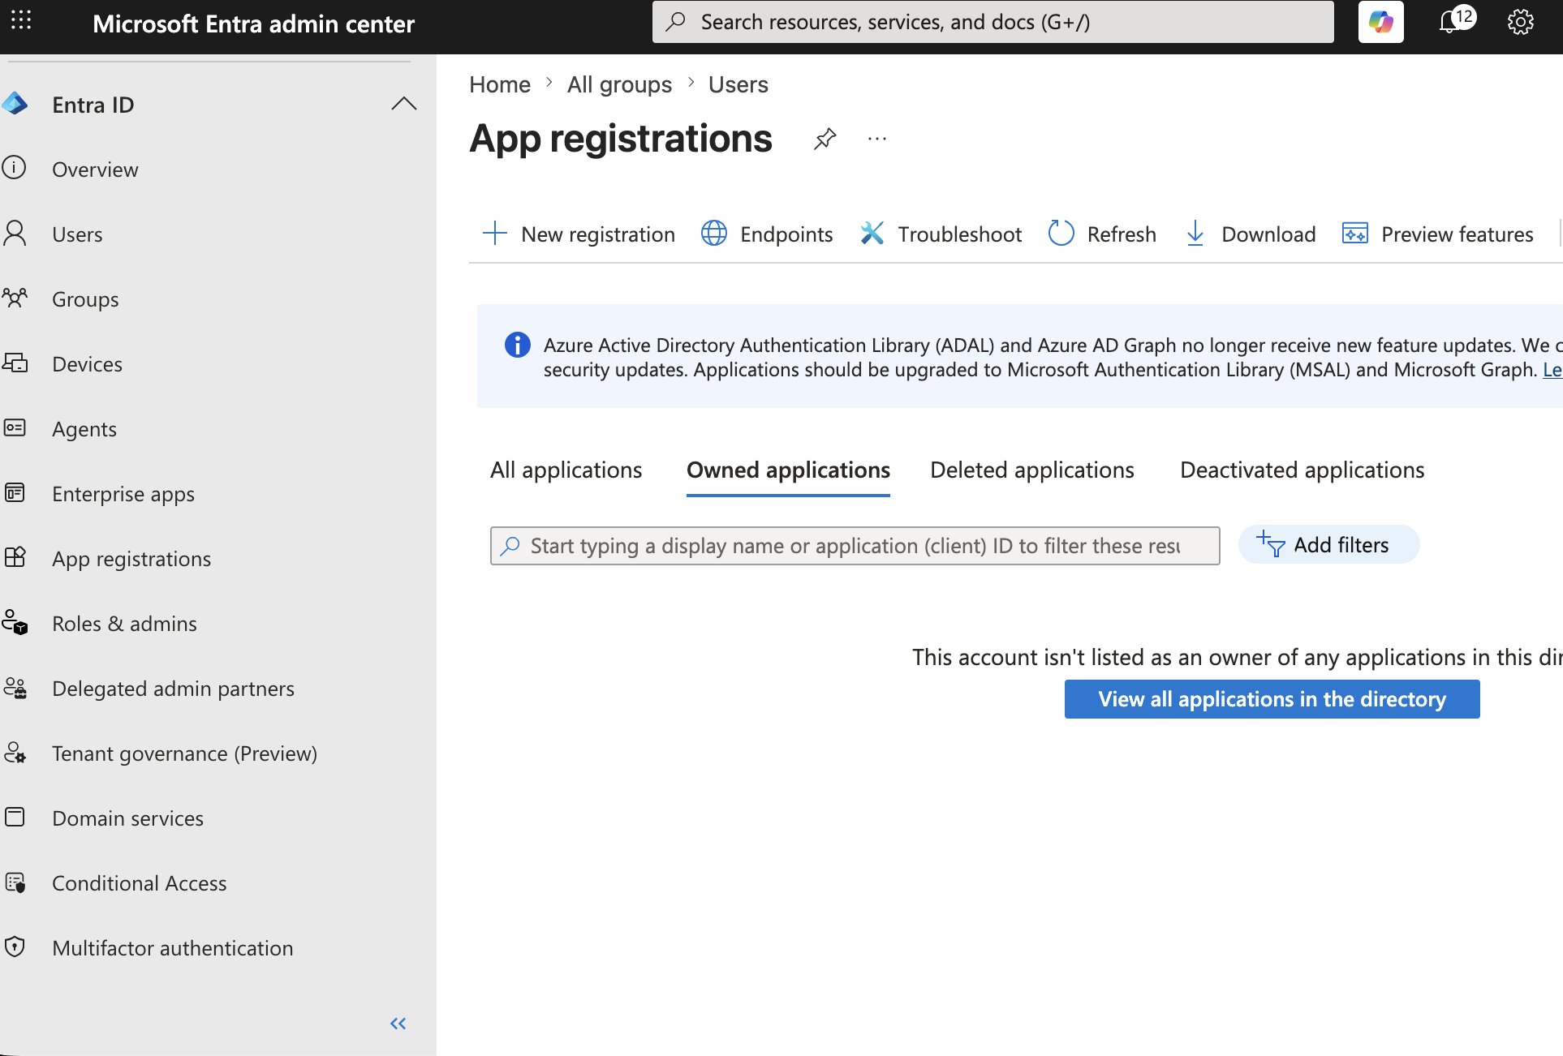
Task: Click the Multifactor authentication shield icon
Action: click(x=15, y=947)
